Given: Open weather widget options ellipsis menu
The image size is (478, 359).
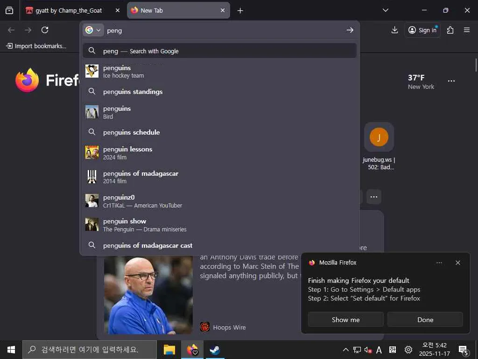Looking at the screenshot, I should [451, 81].
